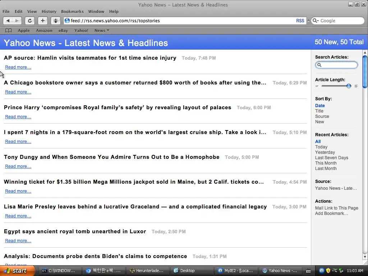Open headline Egypt says ancient royal tomb unearthed
The height and width of the screenshot is (276, 368).
[75, 231]
